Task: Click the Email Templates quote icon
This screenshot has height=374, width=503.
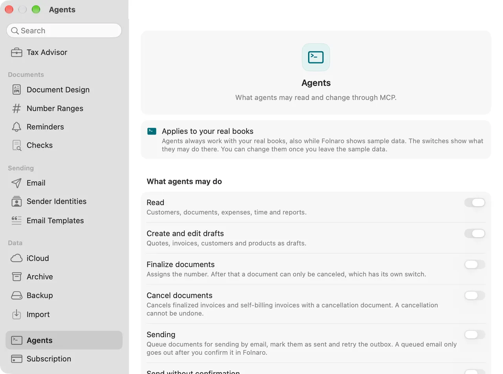Action: [x=17, y=221]
